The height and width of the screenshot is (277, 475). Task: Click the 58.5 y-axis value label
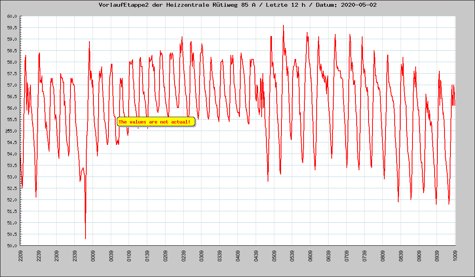click(x=11, y=51)
